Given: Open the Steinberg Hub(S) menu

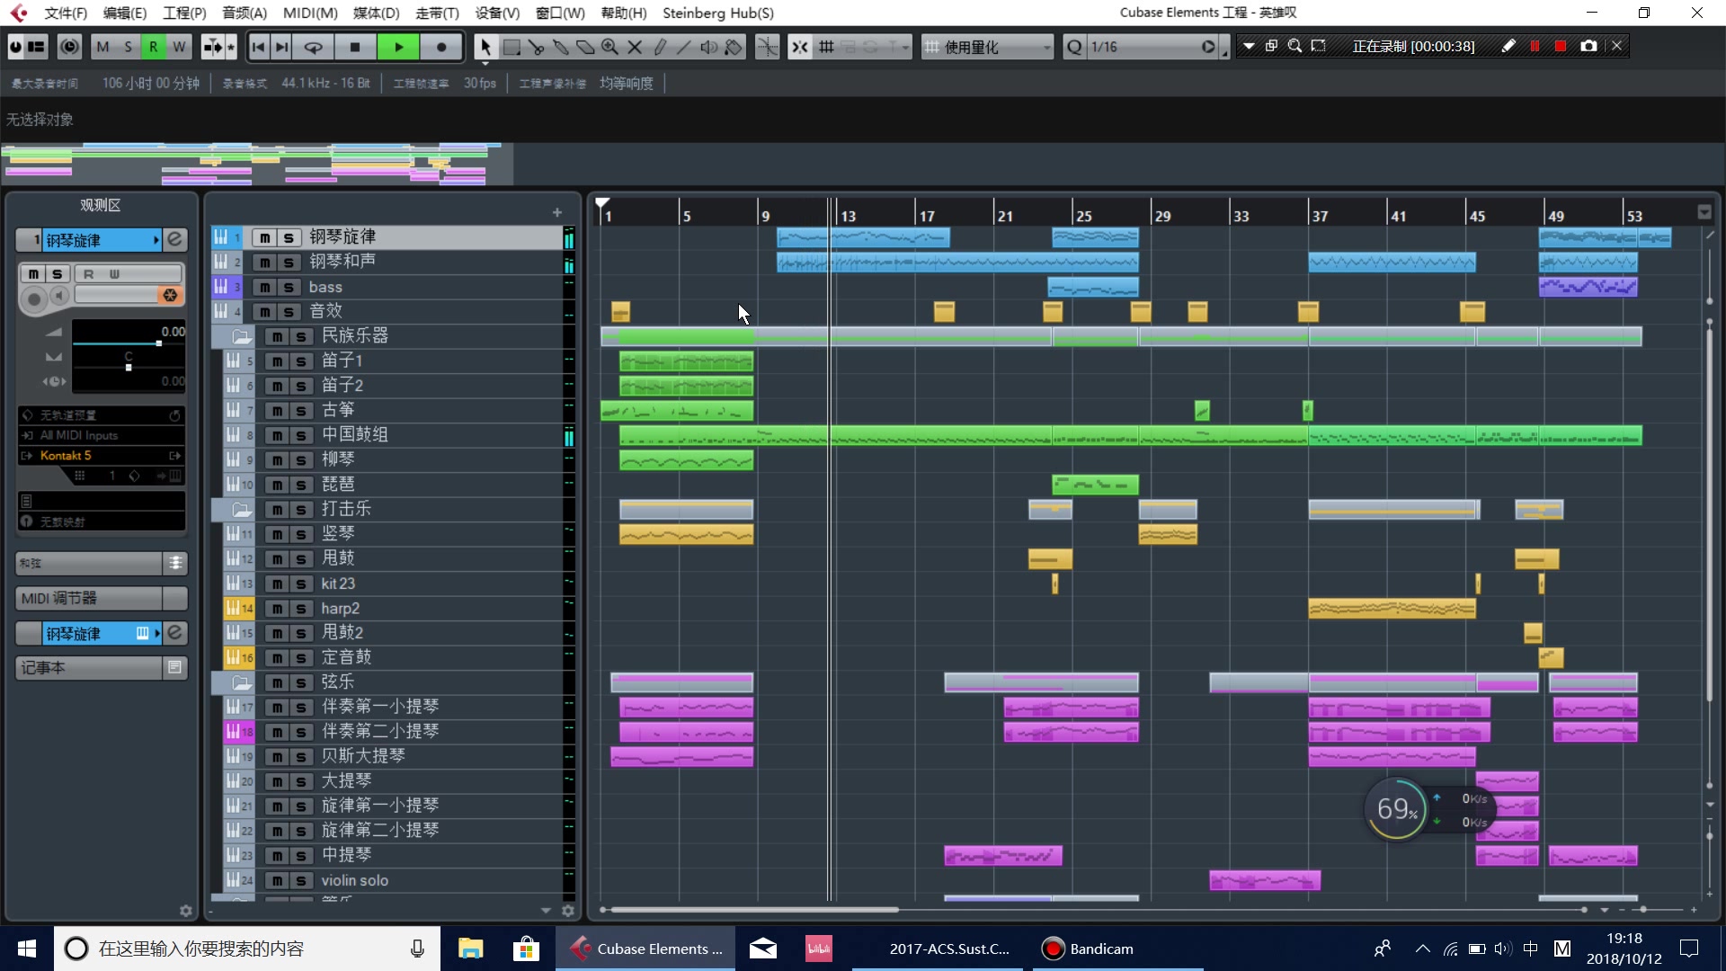Looking at the screenshot, I should [717, 13].
